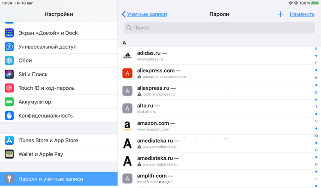321x188 pixels.
Task: Tap the alta.ru A icon
Action: pos(128,109)
